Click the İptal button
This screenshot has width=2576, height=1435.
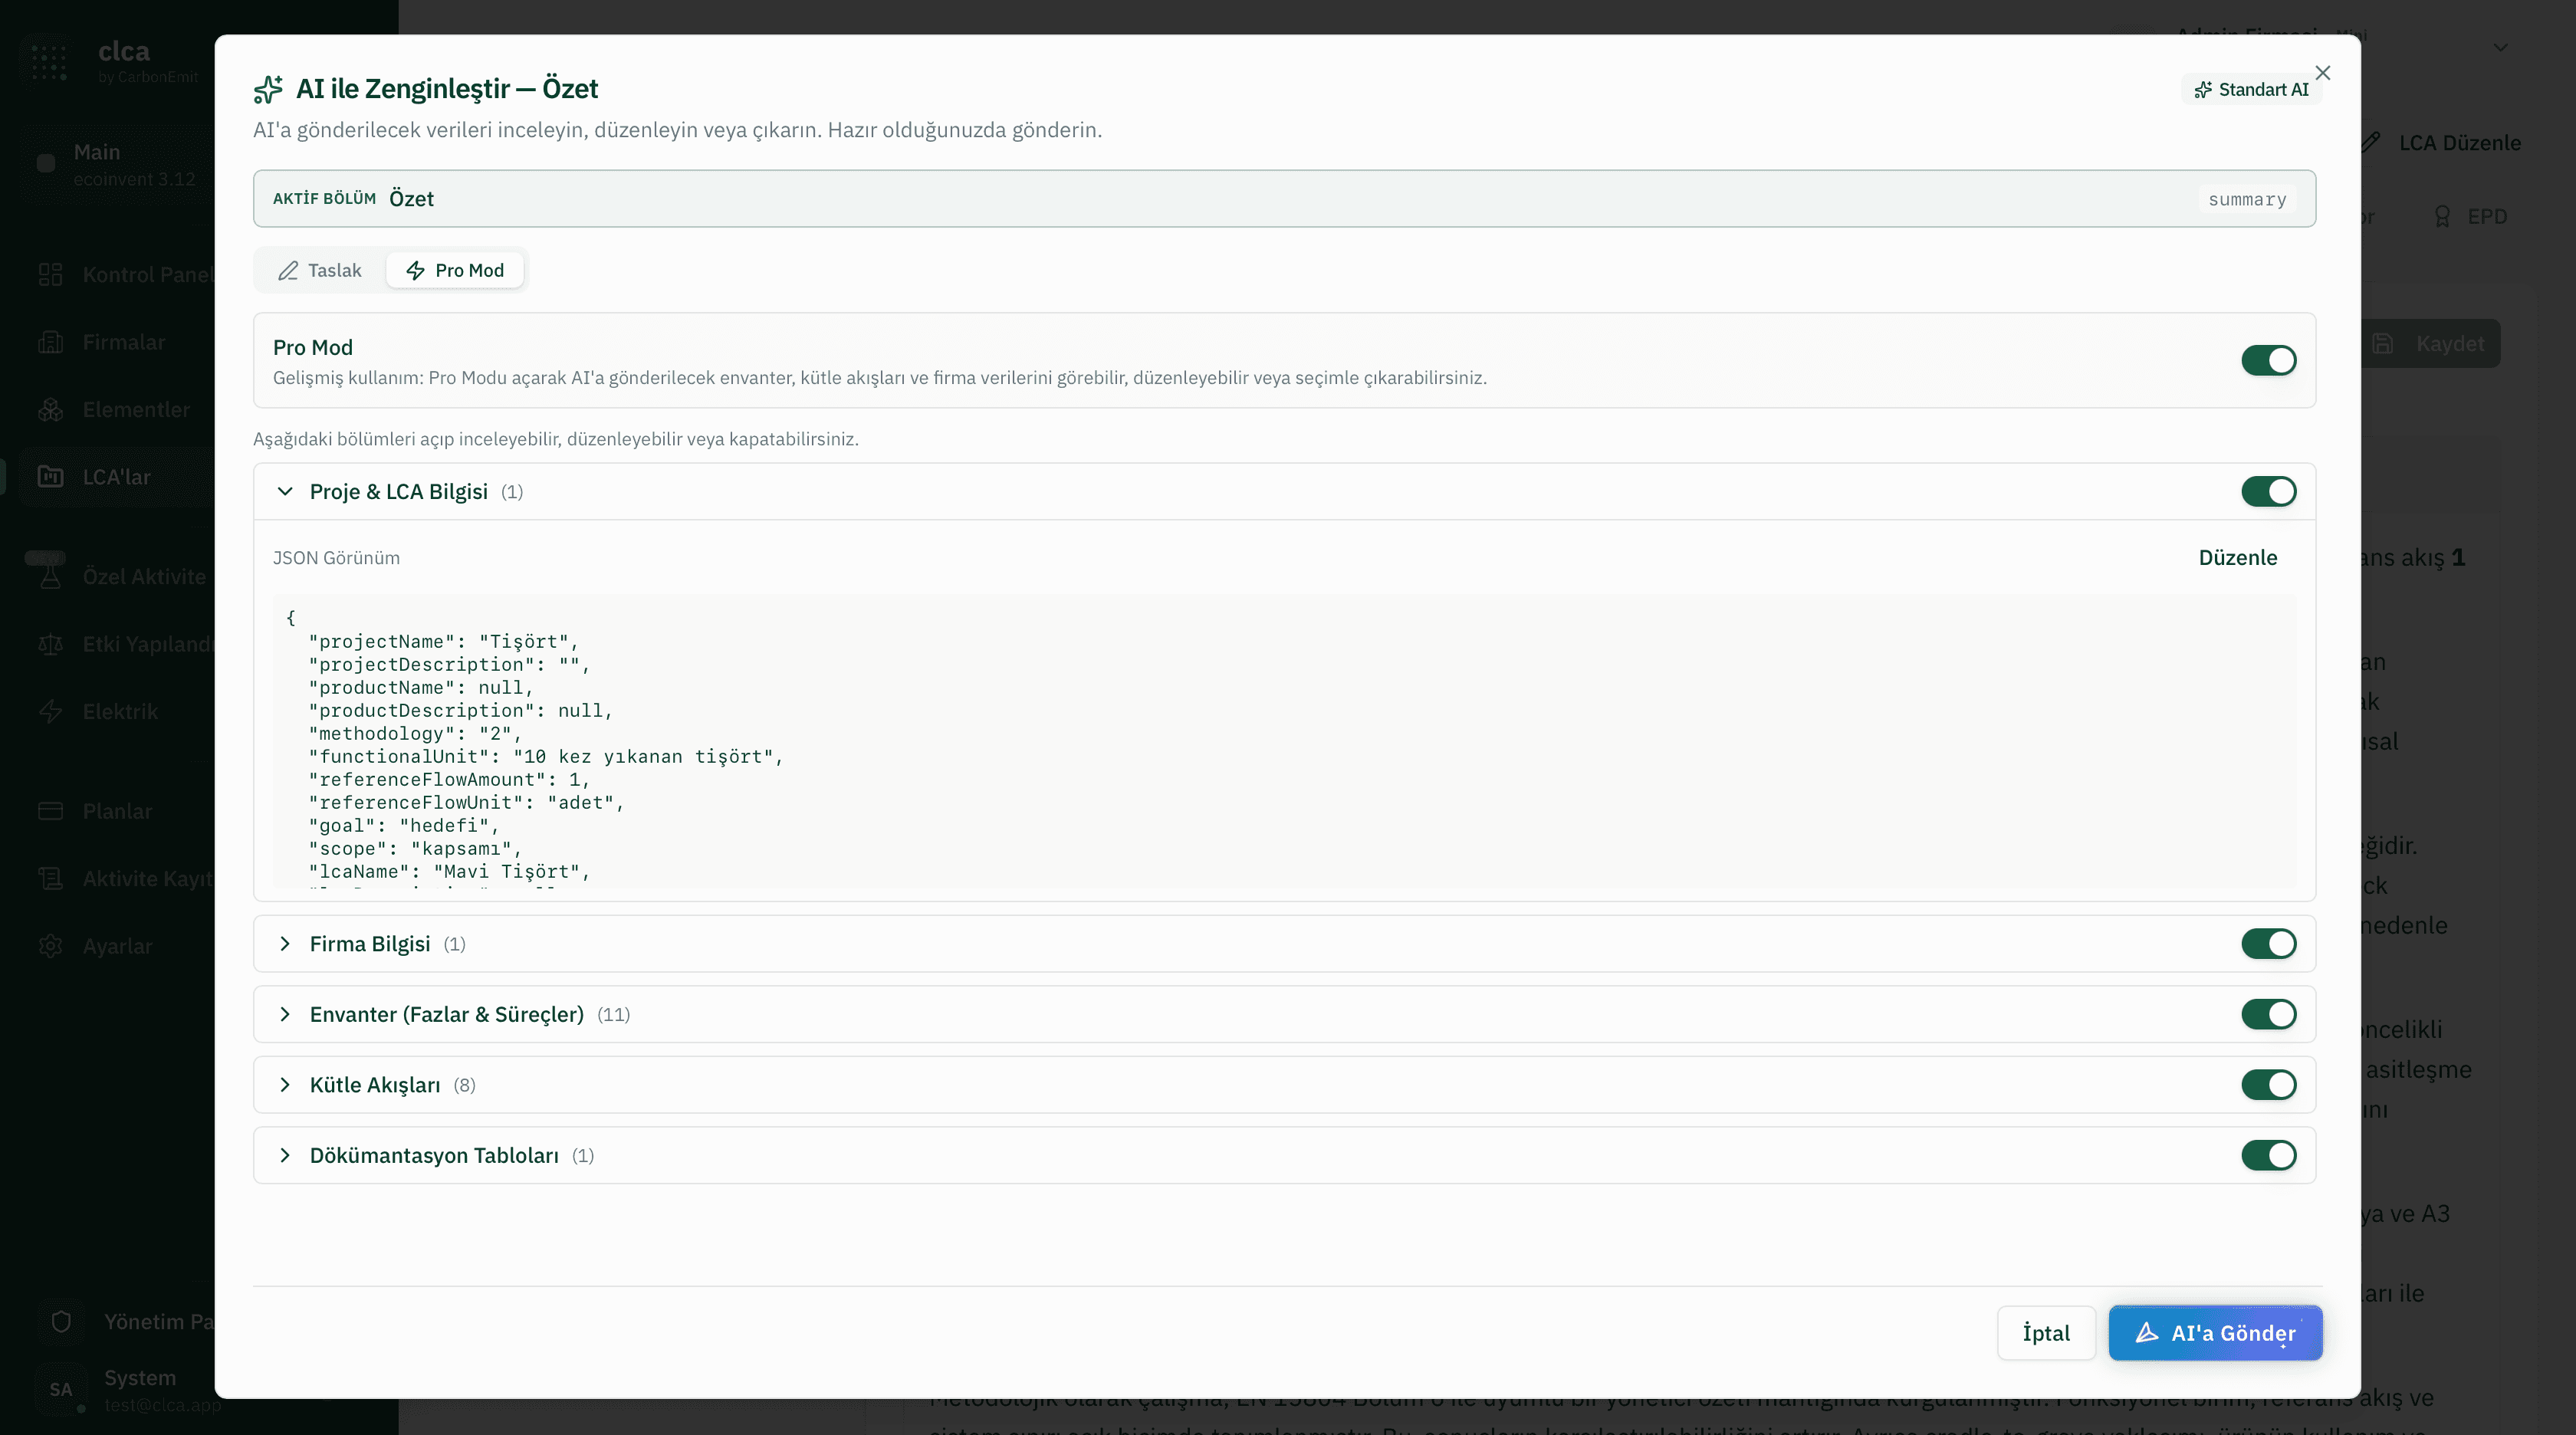pyautogui.click(x=2046, y=1332)
